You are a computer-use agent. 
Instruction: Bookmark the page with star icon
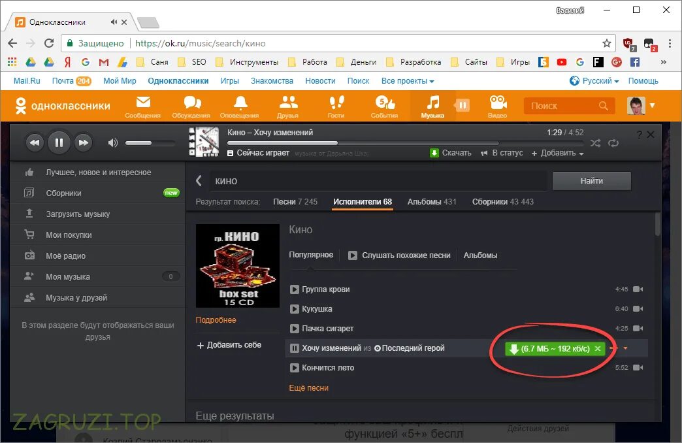click(606, 43)
